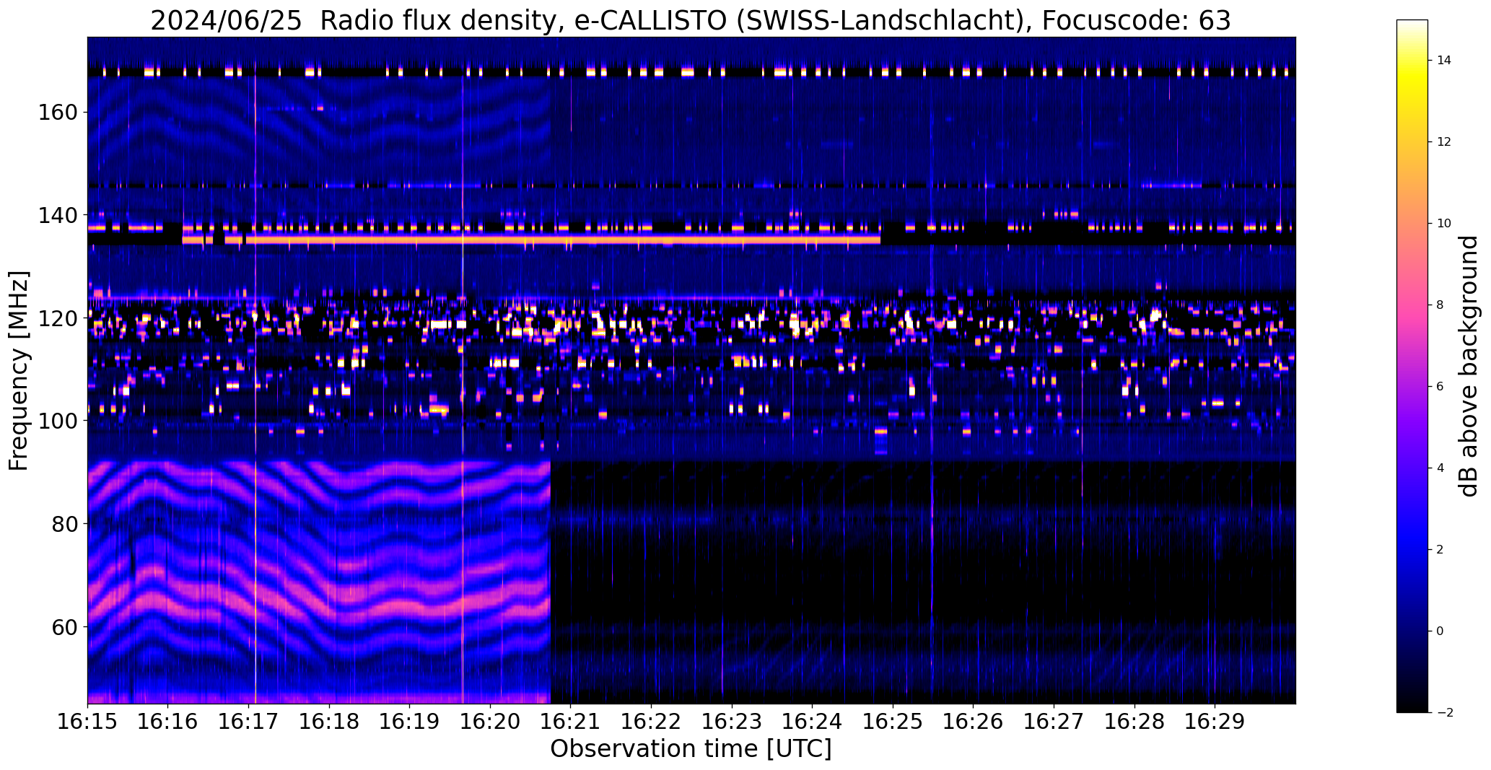The width and height of the screenshot is (1491, 770).
Task: Click the 2 colorbar tick label
Action: [x=1440, y=550]
